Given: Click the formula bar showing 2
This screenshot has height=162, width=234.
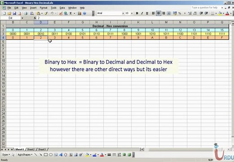Looking at the screenshot, I should pos(135,18).
